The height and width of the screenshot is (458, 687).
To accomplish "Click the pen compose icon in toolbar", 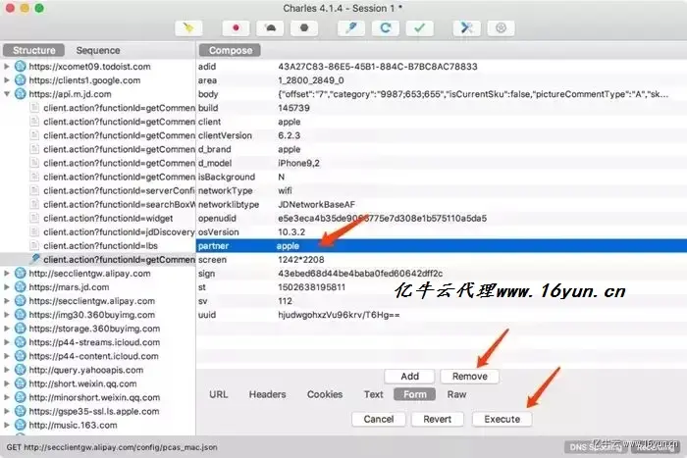I will click(x=351, y=28).
